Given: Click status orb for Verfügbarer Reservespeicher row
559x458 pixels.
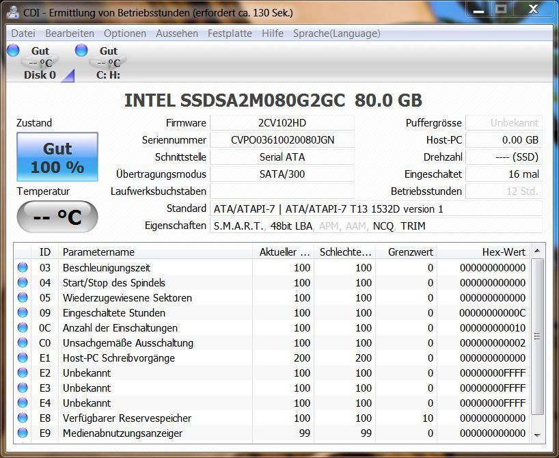Looking at the screenshot, I should tap(23, 418).
